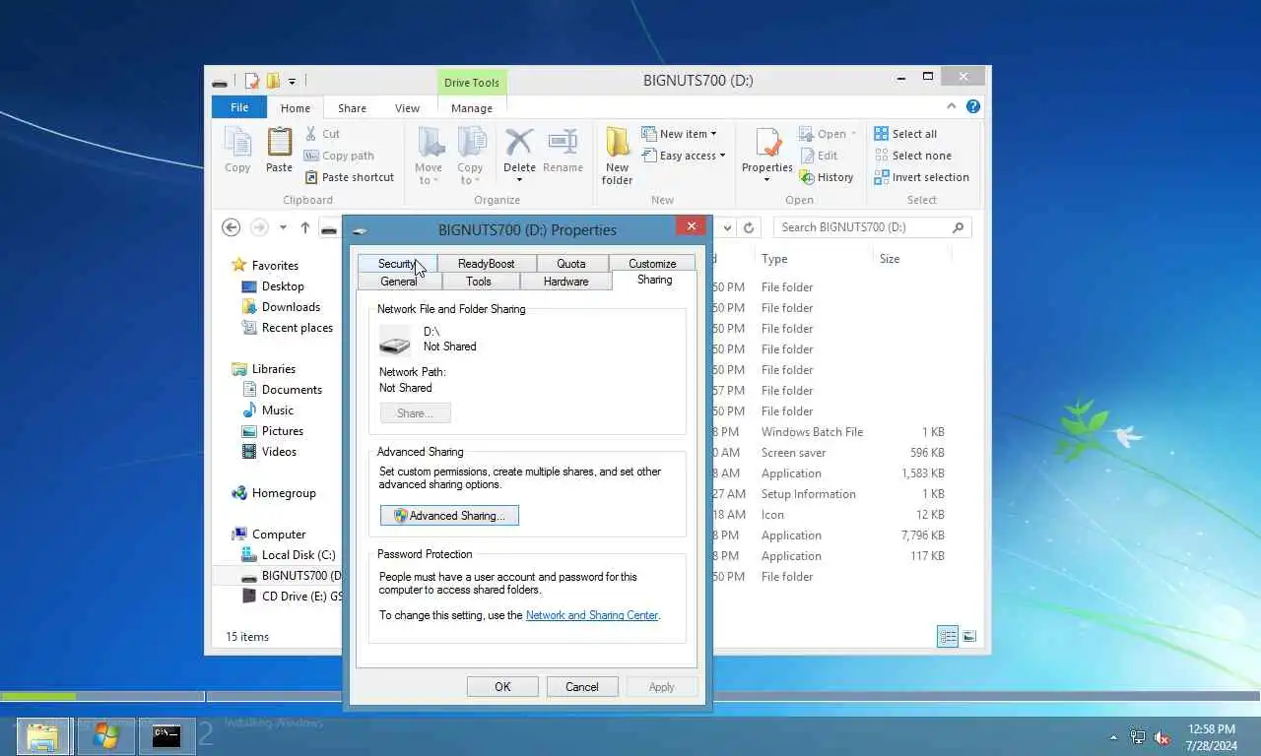Click the Refresh button beside address bar
This screenshot has width=1261, height=756.
(x=749, y=227)
